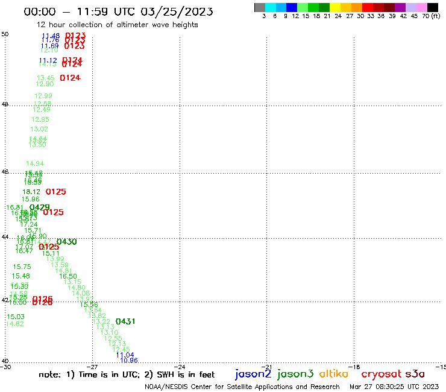Select the black swatch ending the legend
The height and width of the screenshot is (392, 446).
pyautogui.click(x=432, y=7)
